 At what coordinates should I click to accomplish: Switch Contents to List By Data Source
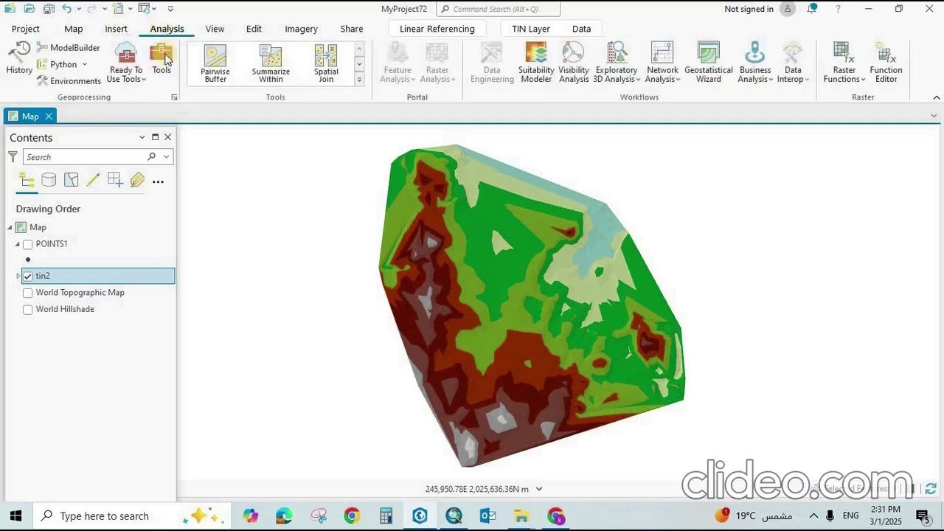tap(49, 180)
